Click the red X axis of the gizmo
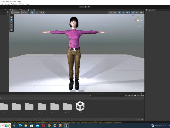 [x=135, y=20]
